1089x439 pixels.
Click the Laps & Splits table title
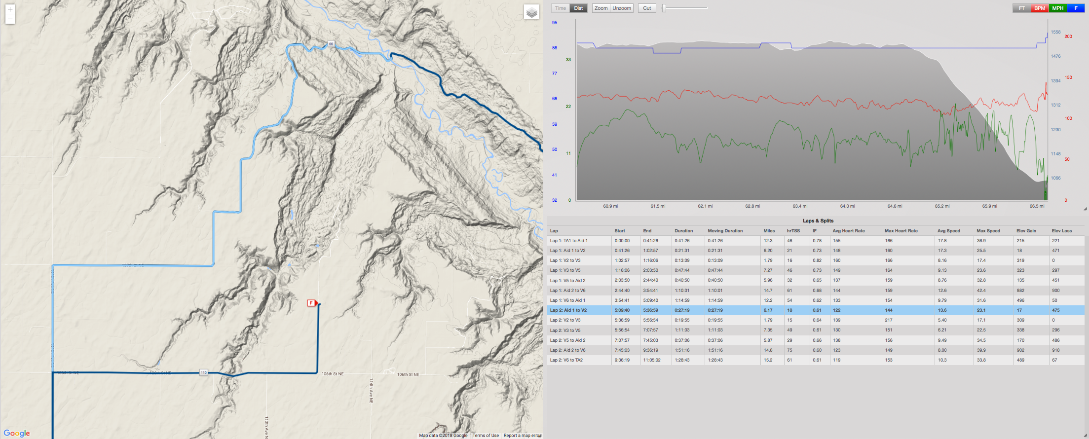818,221
